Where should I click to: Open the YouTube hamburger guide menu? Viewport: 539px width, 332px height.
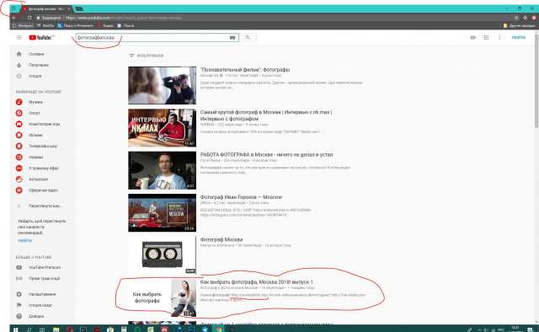click(x=19, y=38)
